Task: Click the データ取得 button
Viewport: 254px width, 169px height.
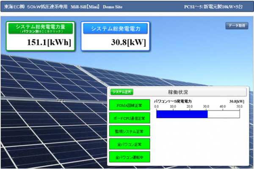Action: (236, 26)
